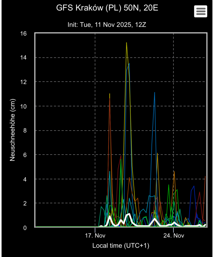Viewport: 214px width, 257px height.
Task: Click the dark blue peak after 24. Nov
Action: coord(194,186)
